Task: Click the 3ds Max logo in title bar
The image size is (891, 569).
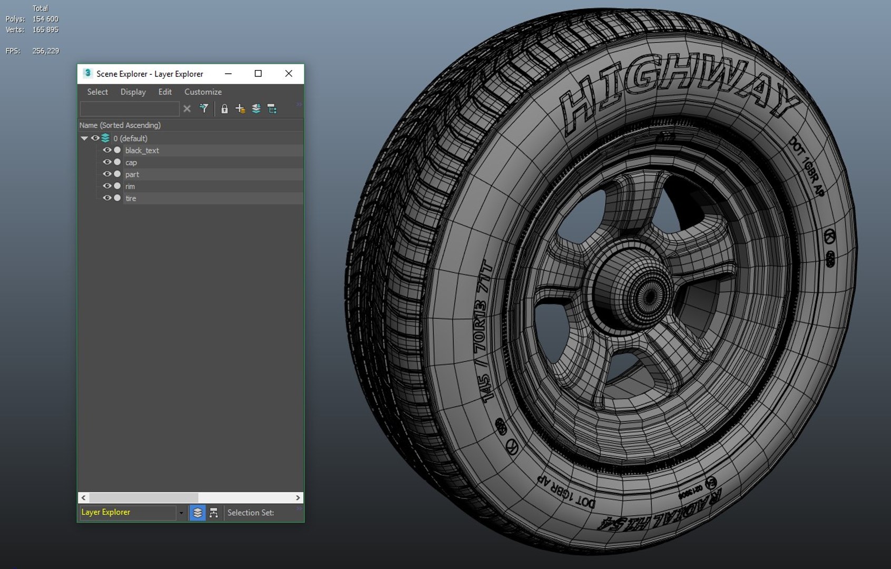Action: pos(87,73)
